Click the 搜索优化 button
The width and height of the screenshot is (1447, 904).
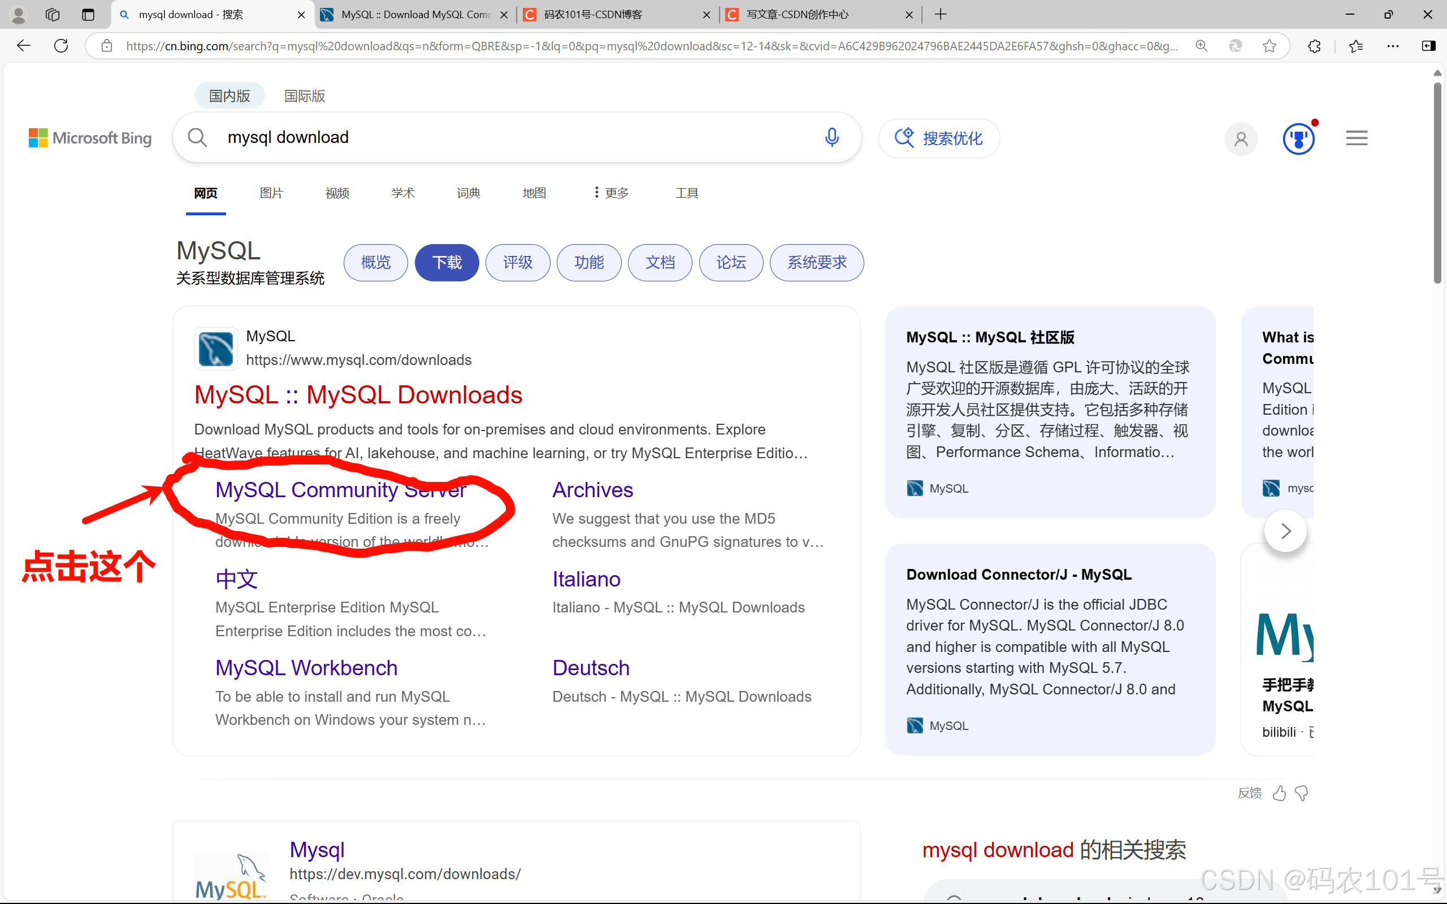point(939,138)
